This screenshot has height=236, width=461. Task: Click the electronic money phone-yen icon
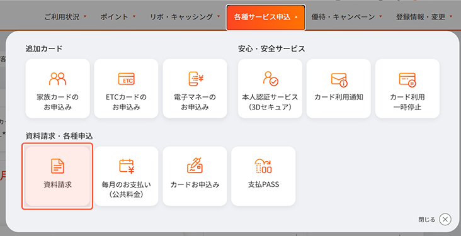196,79
